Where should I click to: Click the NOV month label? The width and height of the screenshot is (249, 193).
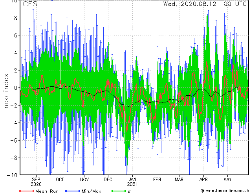coord(84,180)
